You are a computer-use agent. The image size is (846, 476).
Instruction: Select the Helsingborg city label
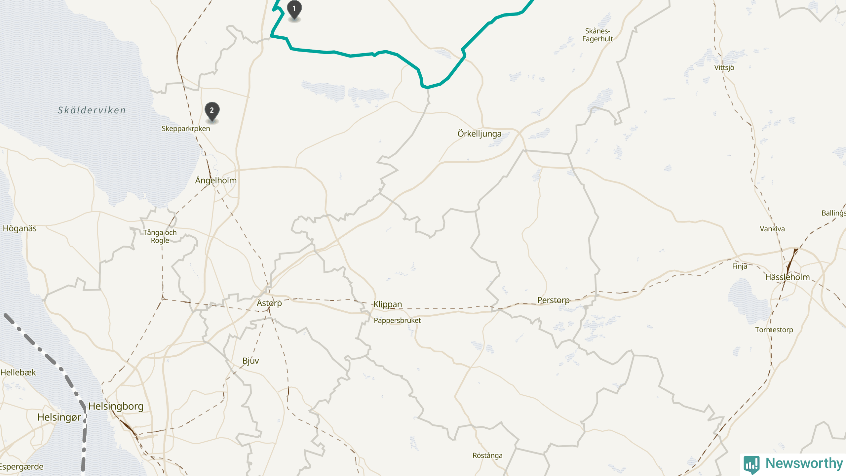(116, 406)
